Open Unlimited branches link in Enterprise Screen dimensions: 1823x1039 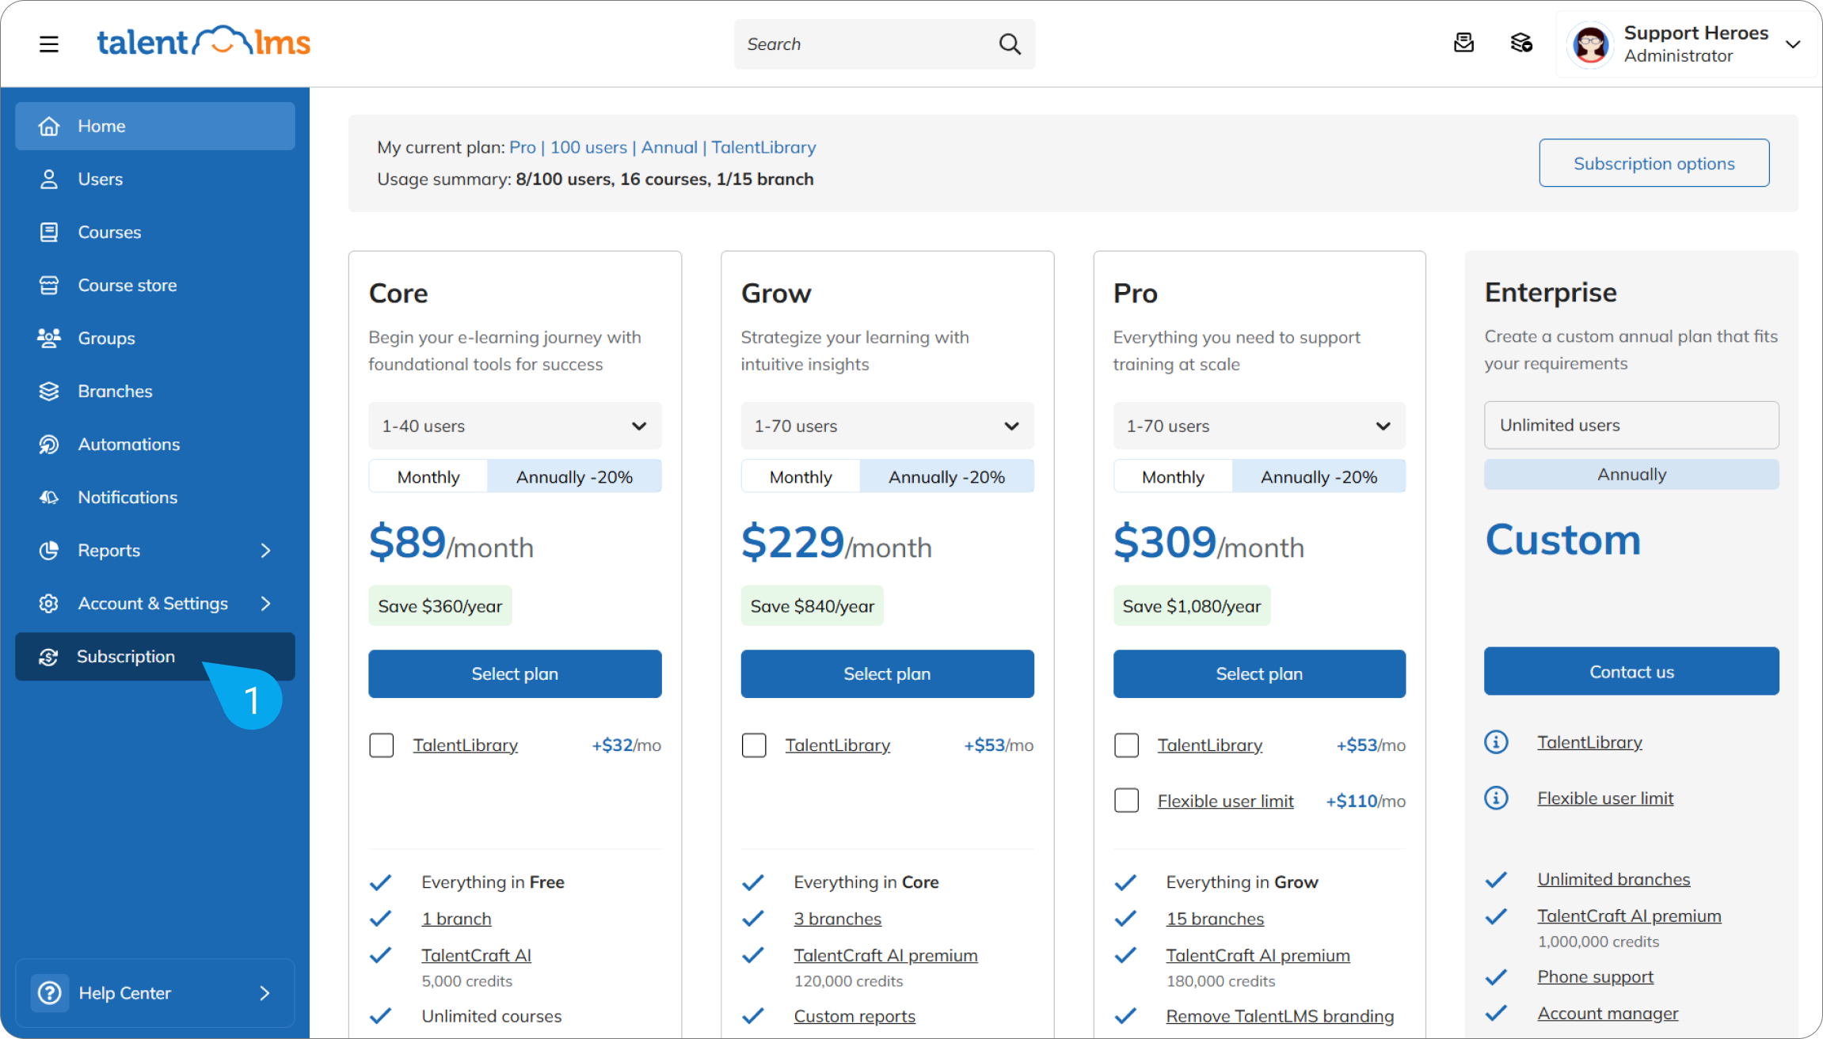1613,879
